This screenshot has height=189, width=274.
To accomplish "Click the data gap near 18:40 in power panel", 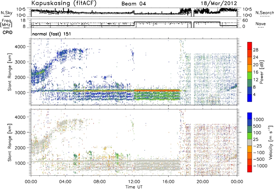I will pos(192,72).
